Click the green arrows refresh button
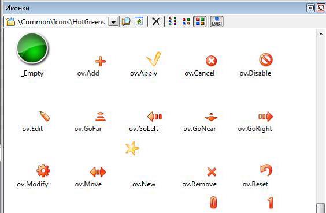326x213 pixels. pos(139,21)
